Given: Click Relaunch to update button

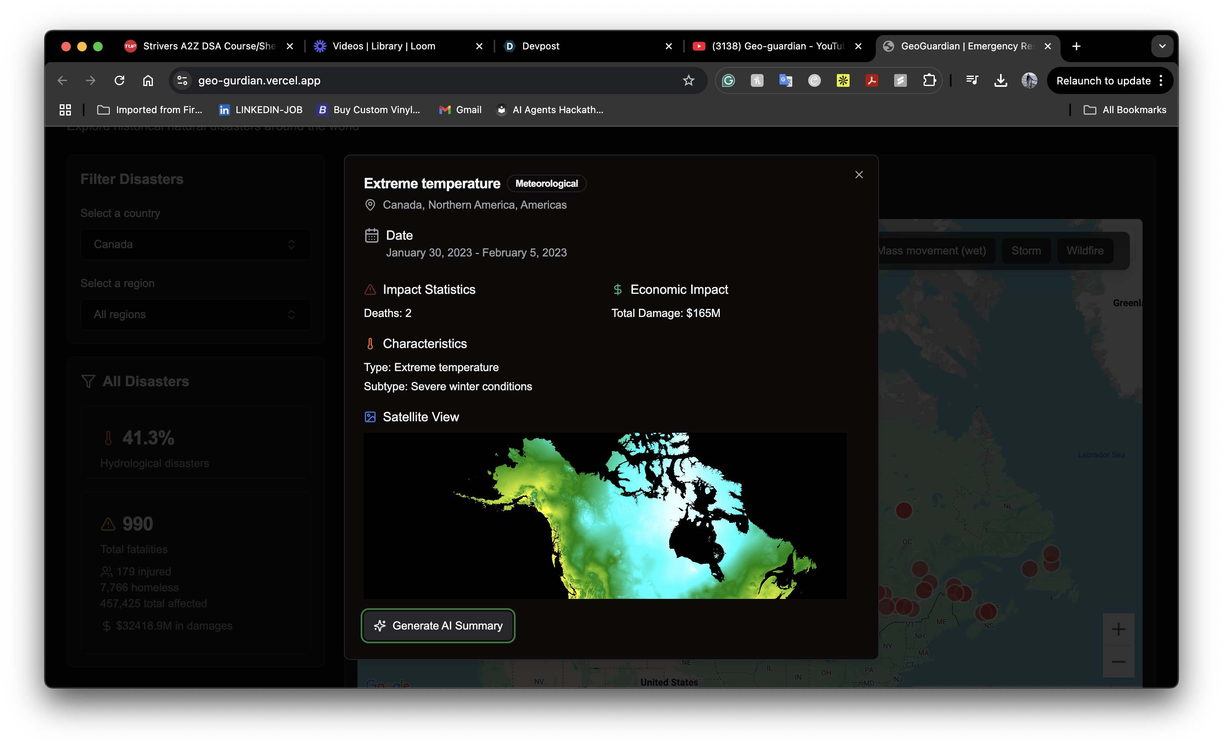Looking at the screenshot, I should [x=1103, y=80].
